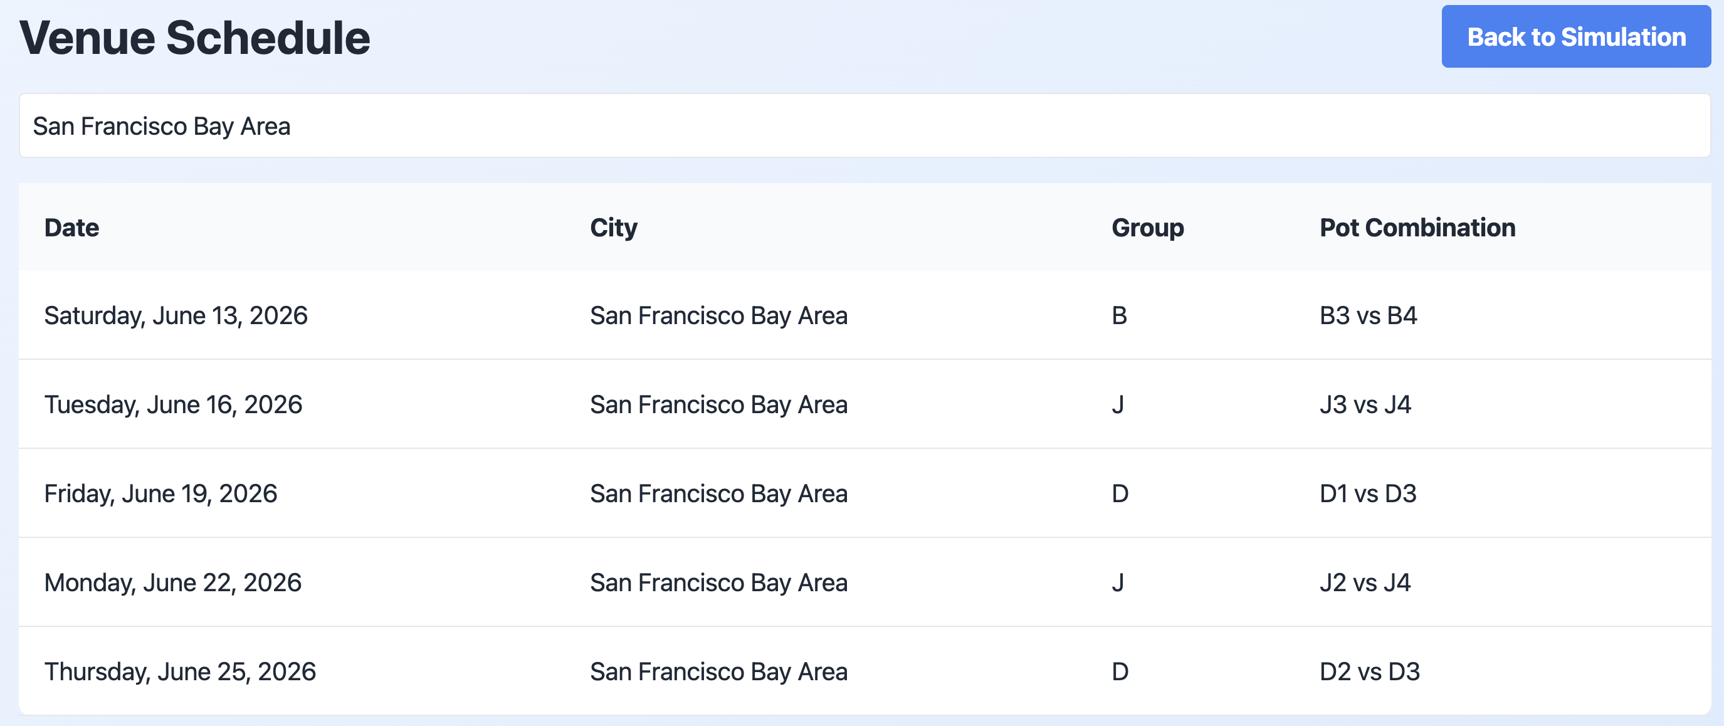Click the D1 vs D3 pot combination

tap(1367, 494)
